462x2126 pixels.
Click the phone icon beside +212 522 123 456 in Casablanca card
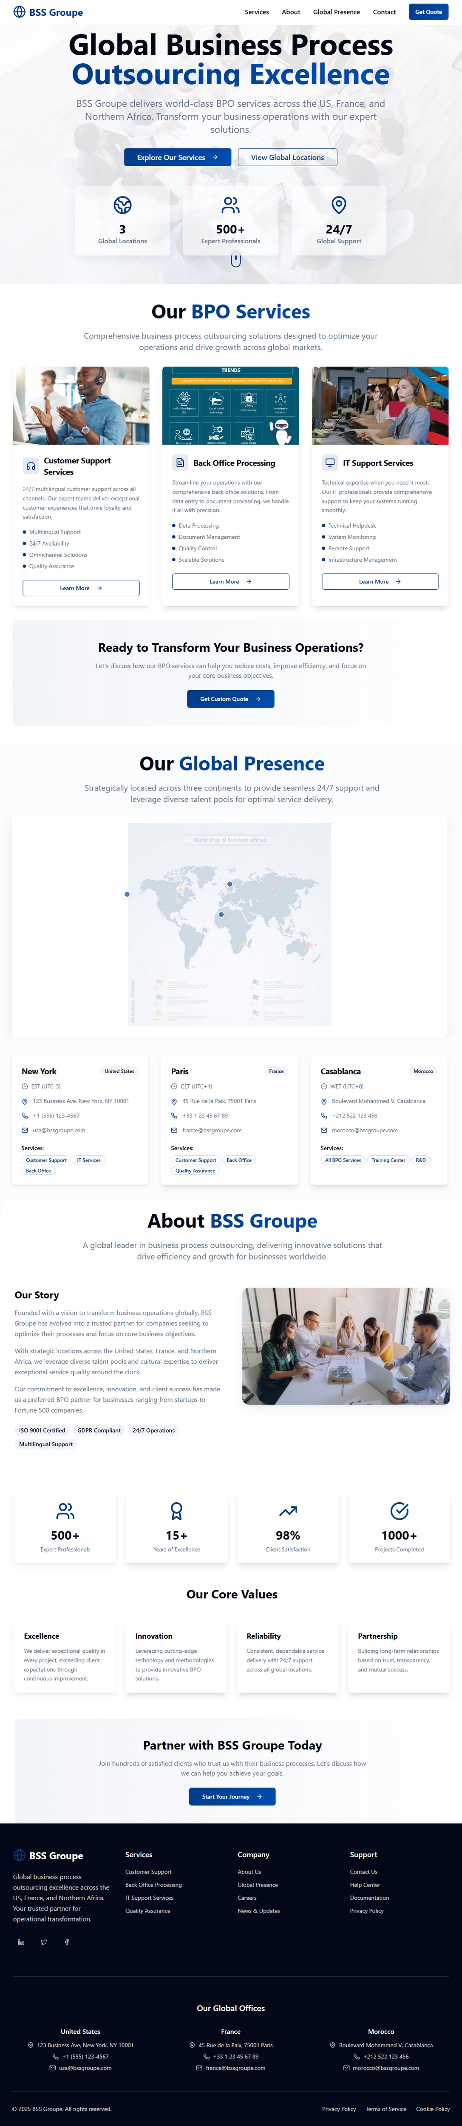pos(324,1116)
